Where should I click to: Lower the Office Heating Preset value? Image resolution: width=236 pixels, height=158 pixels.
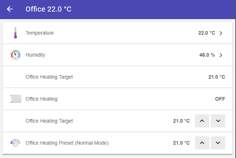click(x=218, y=143)
